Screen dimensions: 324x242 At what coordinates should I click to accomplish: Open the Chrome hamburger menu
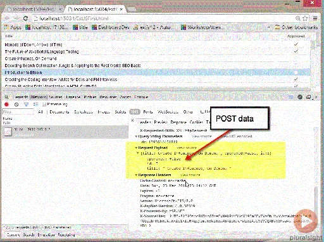(315, 18)
